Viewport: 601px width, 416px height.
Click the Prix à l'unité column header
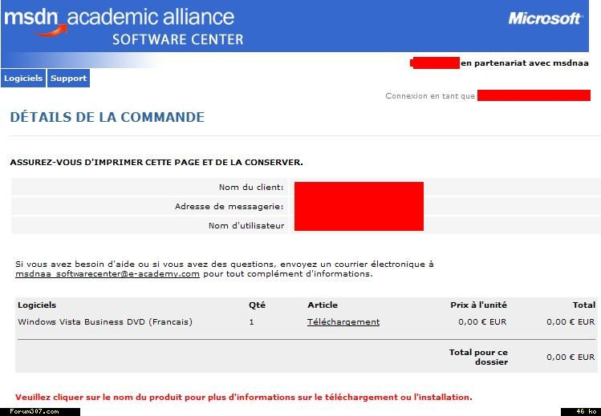(478, 305)
